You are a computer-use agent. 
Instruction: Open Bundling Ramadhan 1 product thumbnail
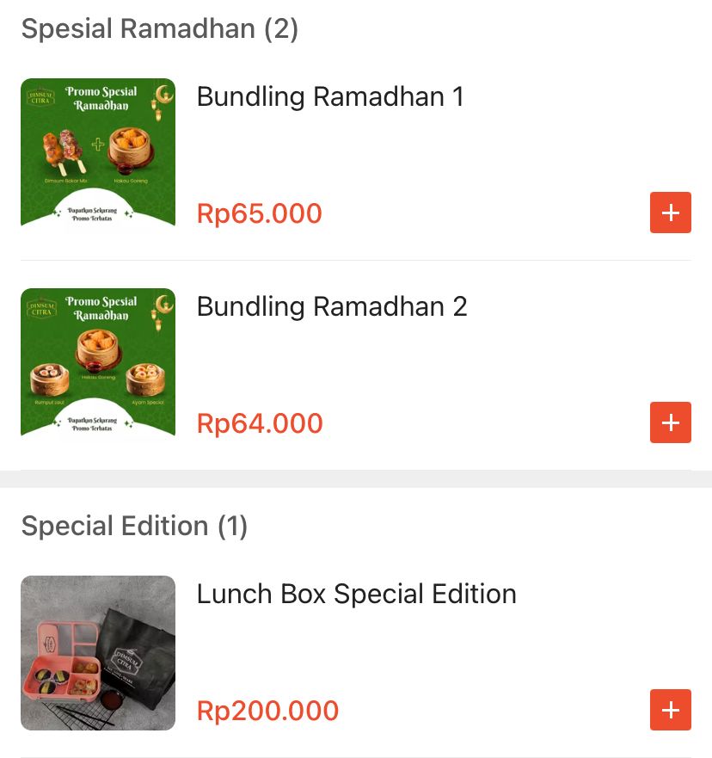[x=98, y=156]
